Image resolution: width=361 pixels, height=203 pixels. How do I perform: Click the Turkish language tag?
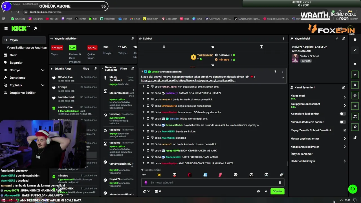point(306,61)
